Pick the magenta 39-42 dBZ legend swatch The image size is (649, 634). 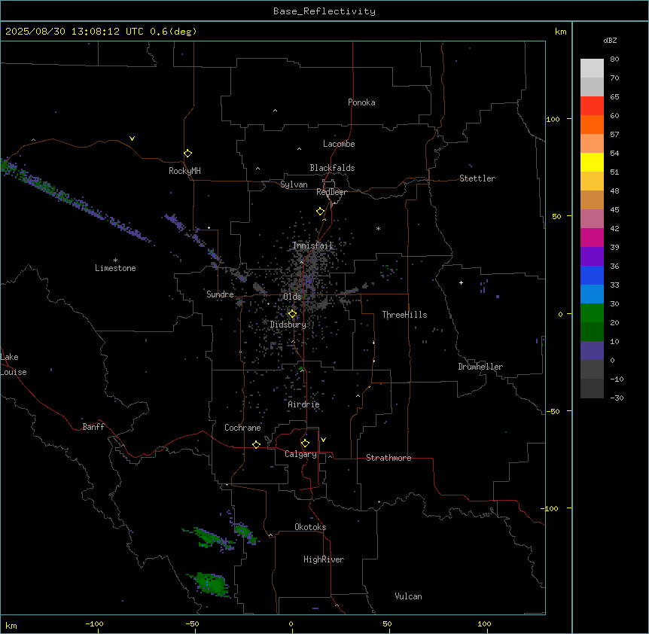tap(592, 238)
